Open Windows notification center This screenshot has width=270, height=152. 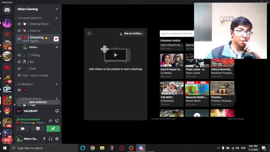[x=264, y=148]
